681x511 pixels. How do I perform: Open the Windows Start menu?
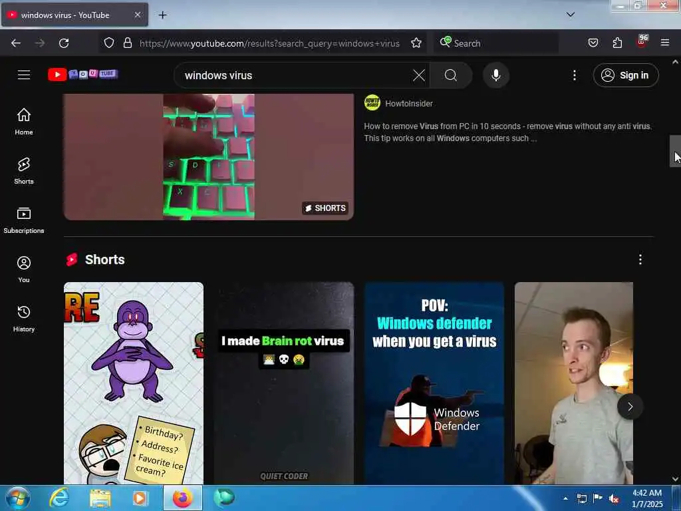pos(17,498)
